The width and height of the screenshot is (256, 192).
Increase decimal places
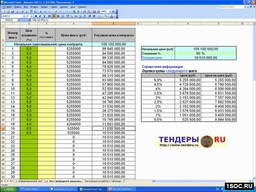click(80, 16)
